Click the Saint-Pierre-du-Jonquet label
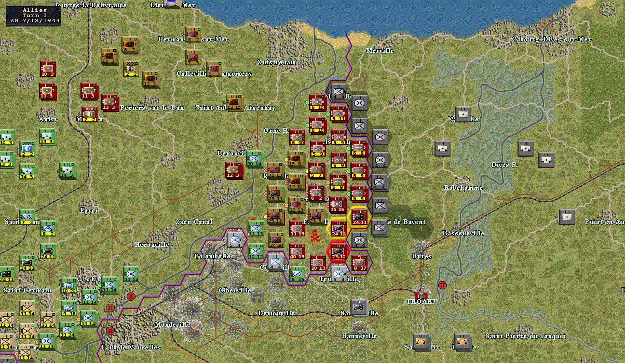The height and width of the screenshot is (363, 625). [x=526, y=336]
